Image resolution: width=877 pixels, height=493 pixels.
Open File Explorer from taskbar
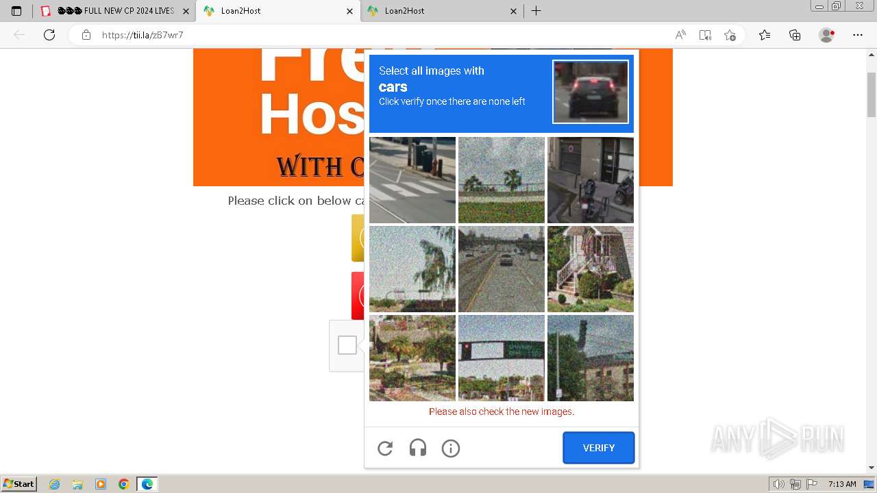pyautogui.click(x=77, y=484)
